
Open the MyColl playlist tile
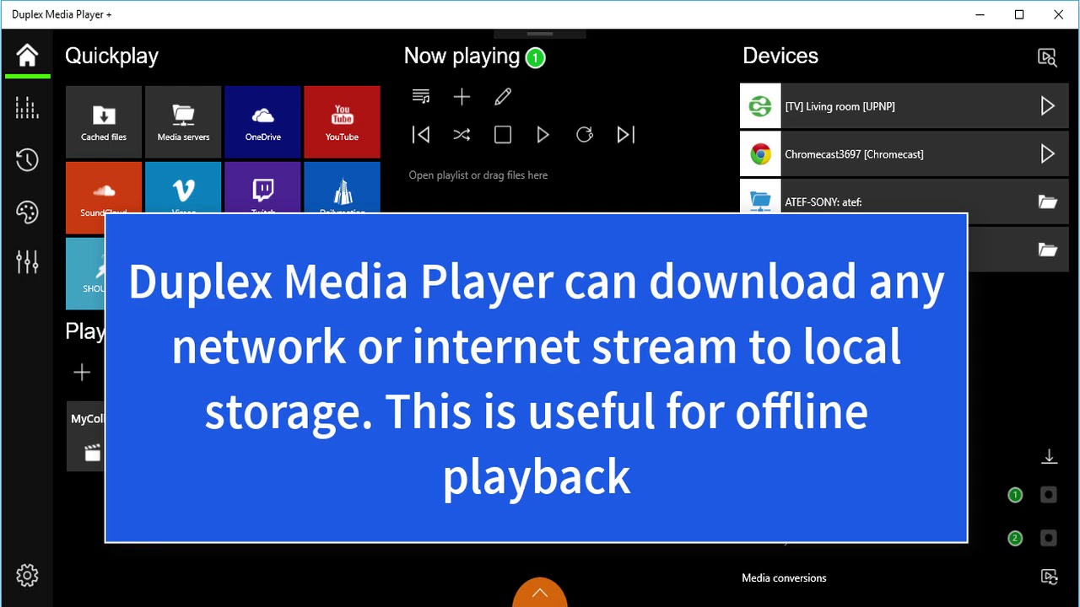[x=85, y=436]
